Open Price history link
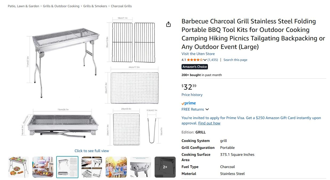This screenshot has width=330, height=180. coord(192,95)
